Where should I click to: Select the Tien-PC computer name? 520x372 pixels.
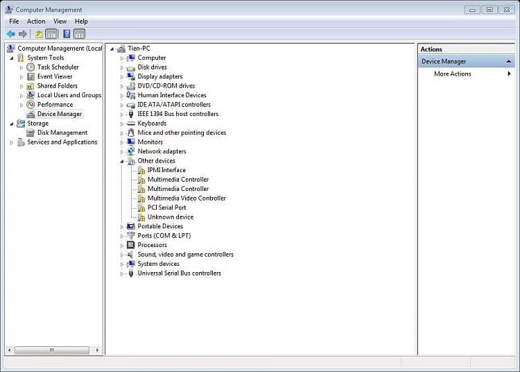pos(139,49)
